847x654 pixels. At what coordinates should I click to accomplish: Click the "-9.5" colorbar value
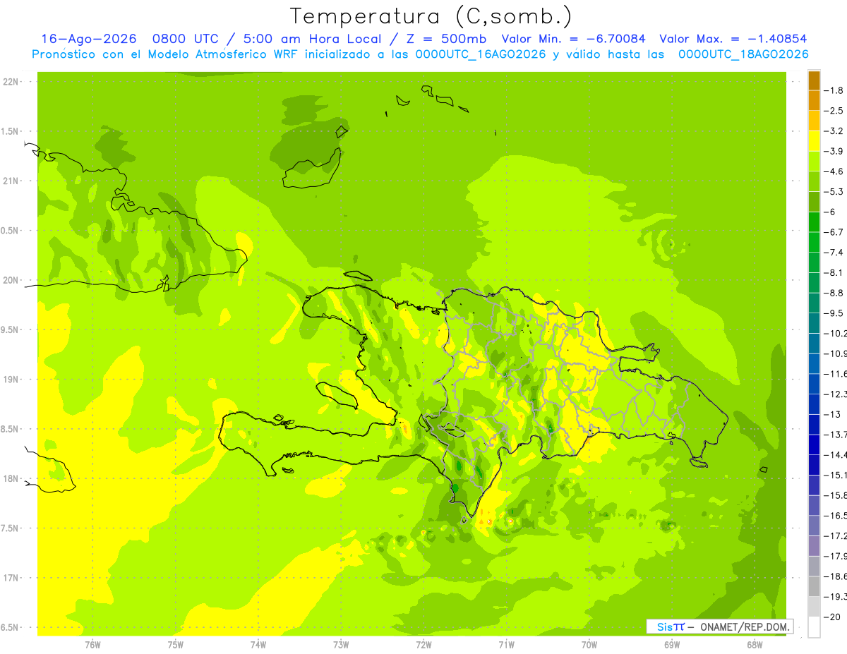[x=834, y=313]
